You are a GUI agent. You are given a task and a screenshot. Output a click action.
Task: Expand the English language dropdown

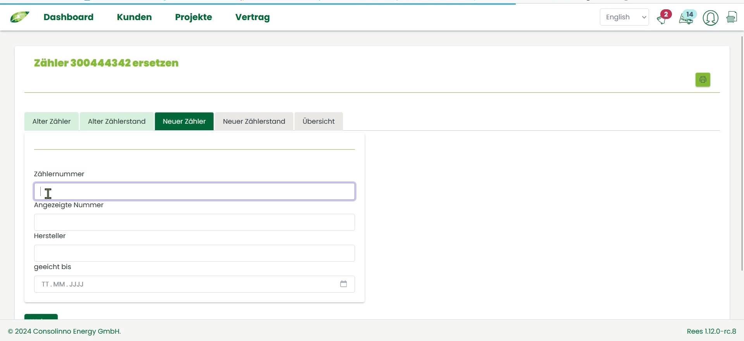click(624, 17)
